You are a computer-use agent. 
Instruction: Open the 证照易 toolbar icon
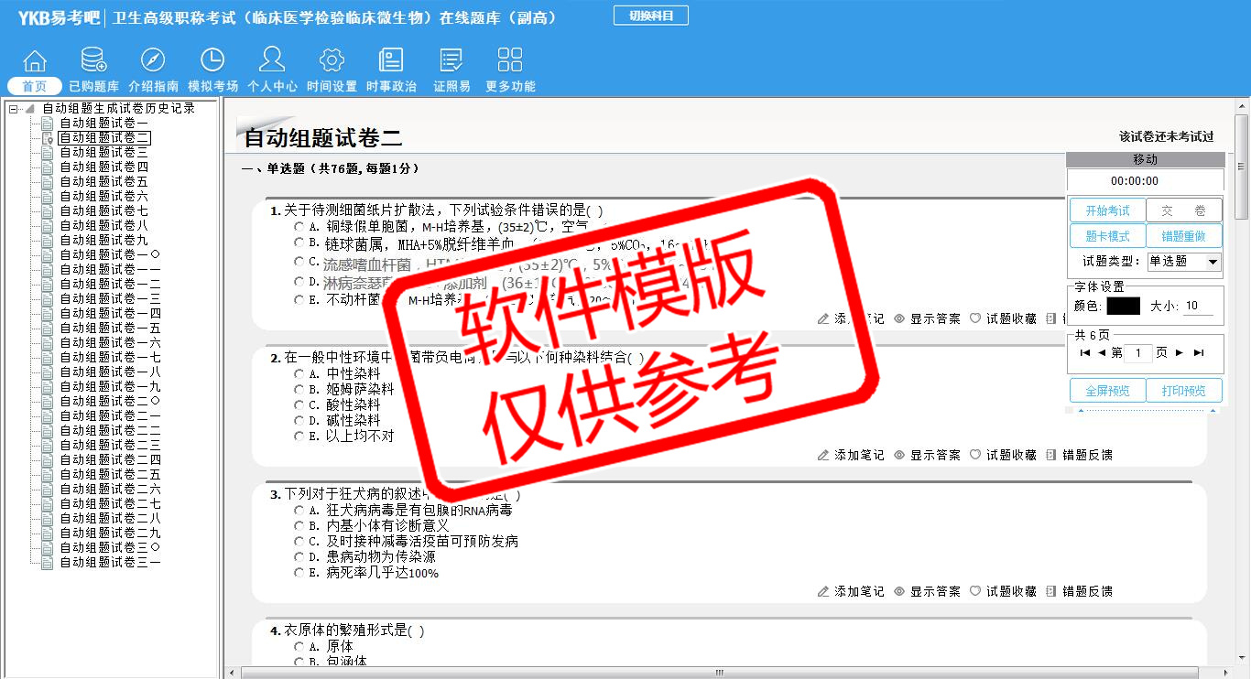tap(451, 61)
